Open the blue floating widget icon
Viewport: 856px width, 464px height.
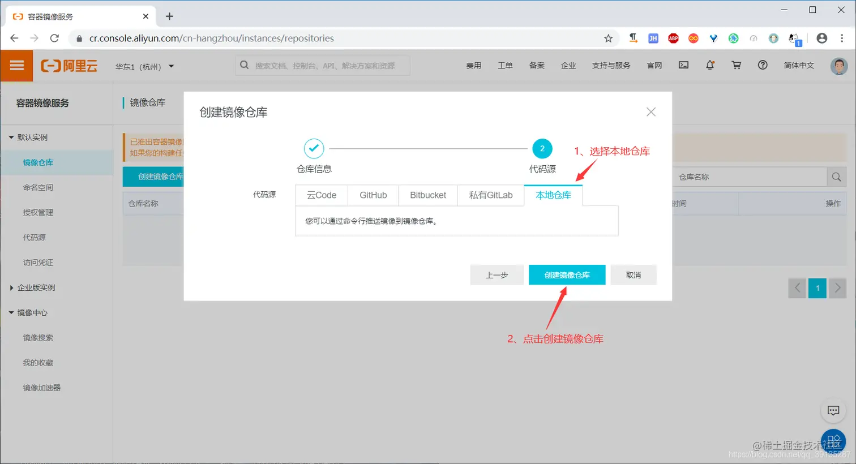(x=833, y=441)
